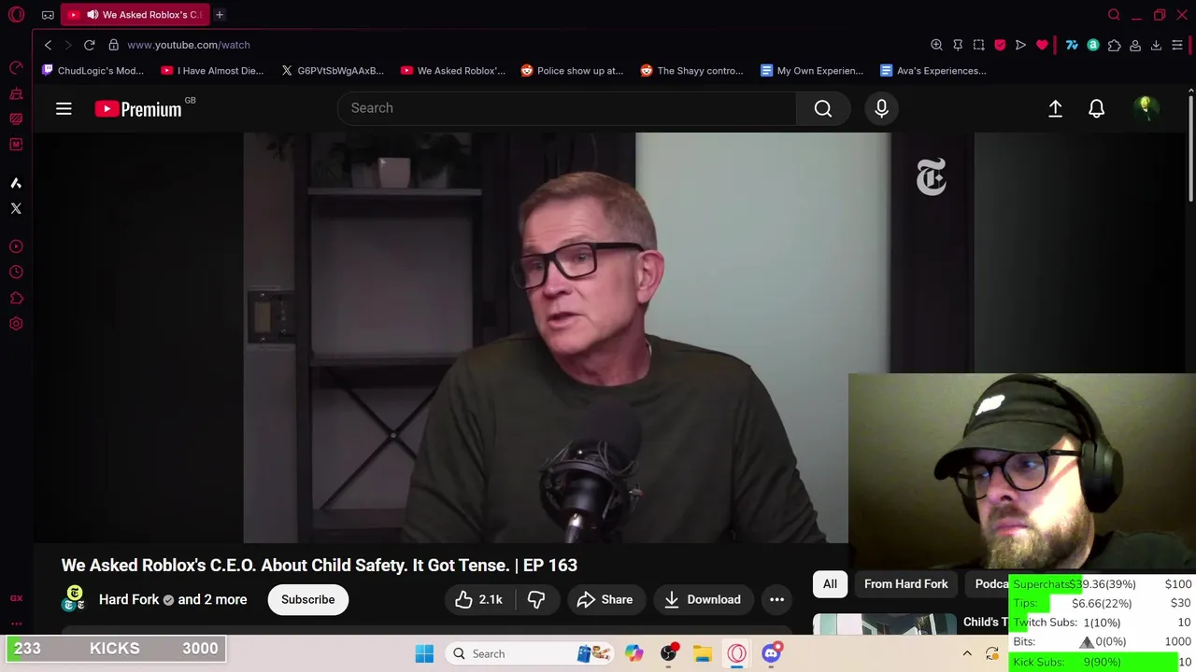This screenshot has width=1196, height=672.
Task: Click the address bar URL youtube.com/watch
Action: [x=189, y=45]
